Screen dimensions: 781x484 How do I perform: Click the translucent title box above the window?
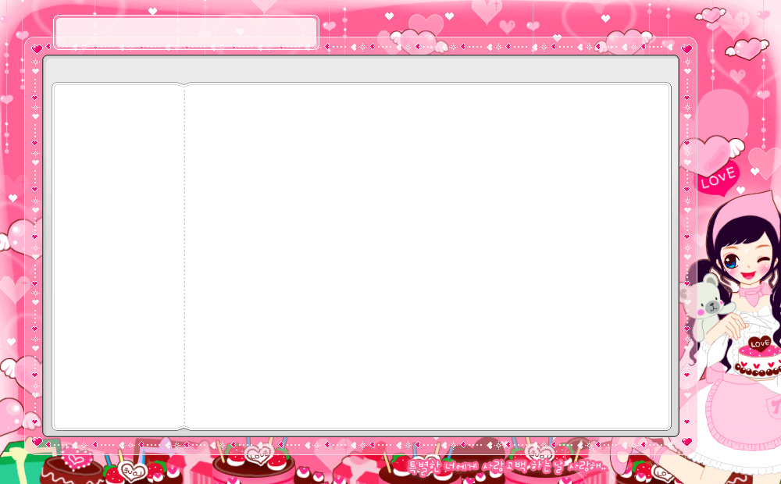pos(186,32)
